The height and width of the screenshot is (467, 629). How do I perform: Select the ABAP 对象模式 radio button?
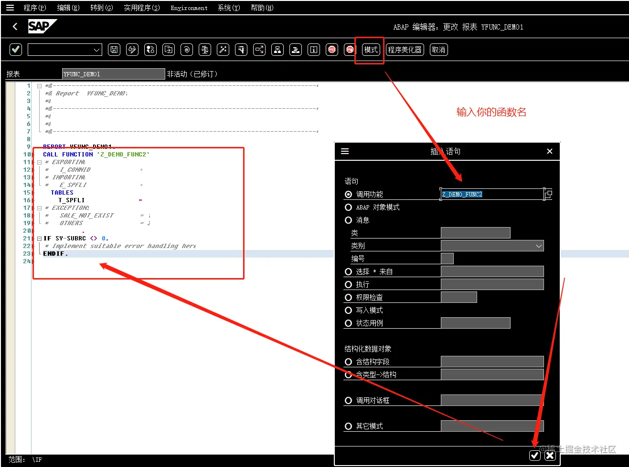pos(348,207)
